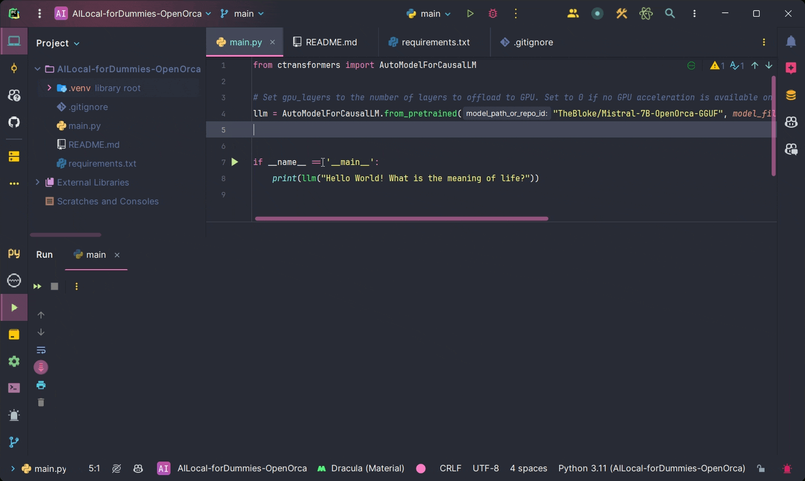Clear run output with trash icon

pyautogui.click(x=41, y=402)
